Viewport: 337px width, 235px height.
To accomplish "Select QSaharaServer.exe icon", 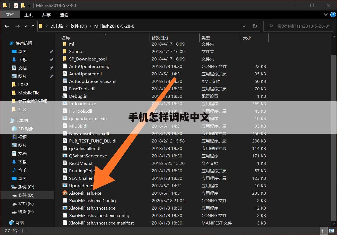I will [x=65, y=156].
